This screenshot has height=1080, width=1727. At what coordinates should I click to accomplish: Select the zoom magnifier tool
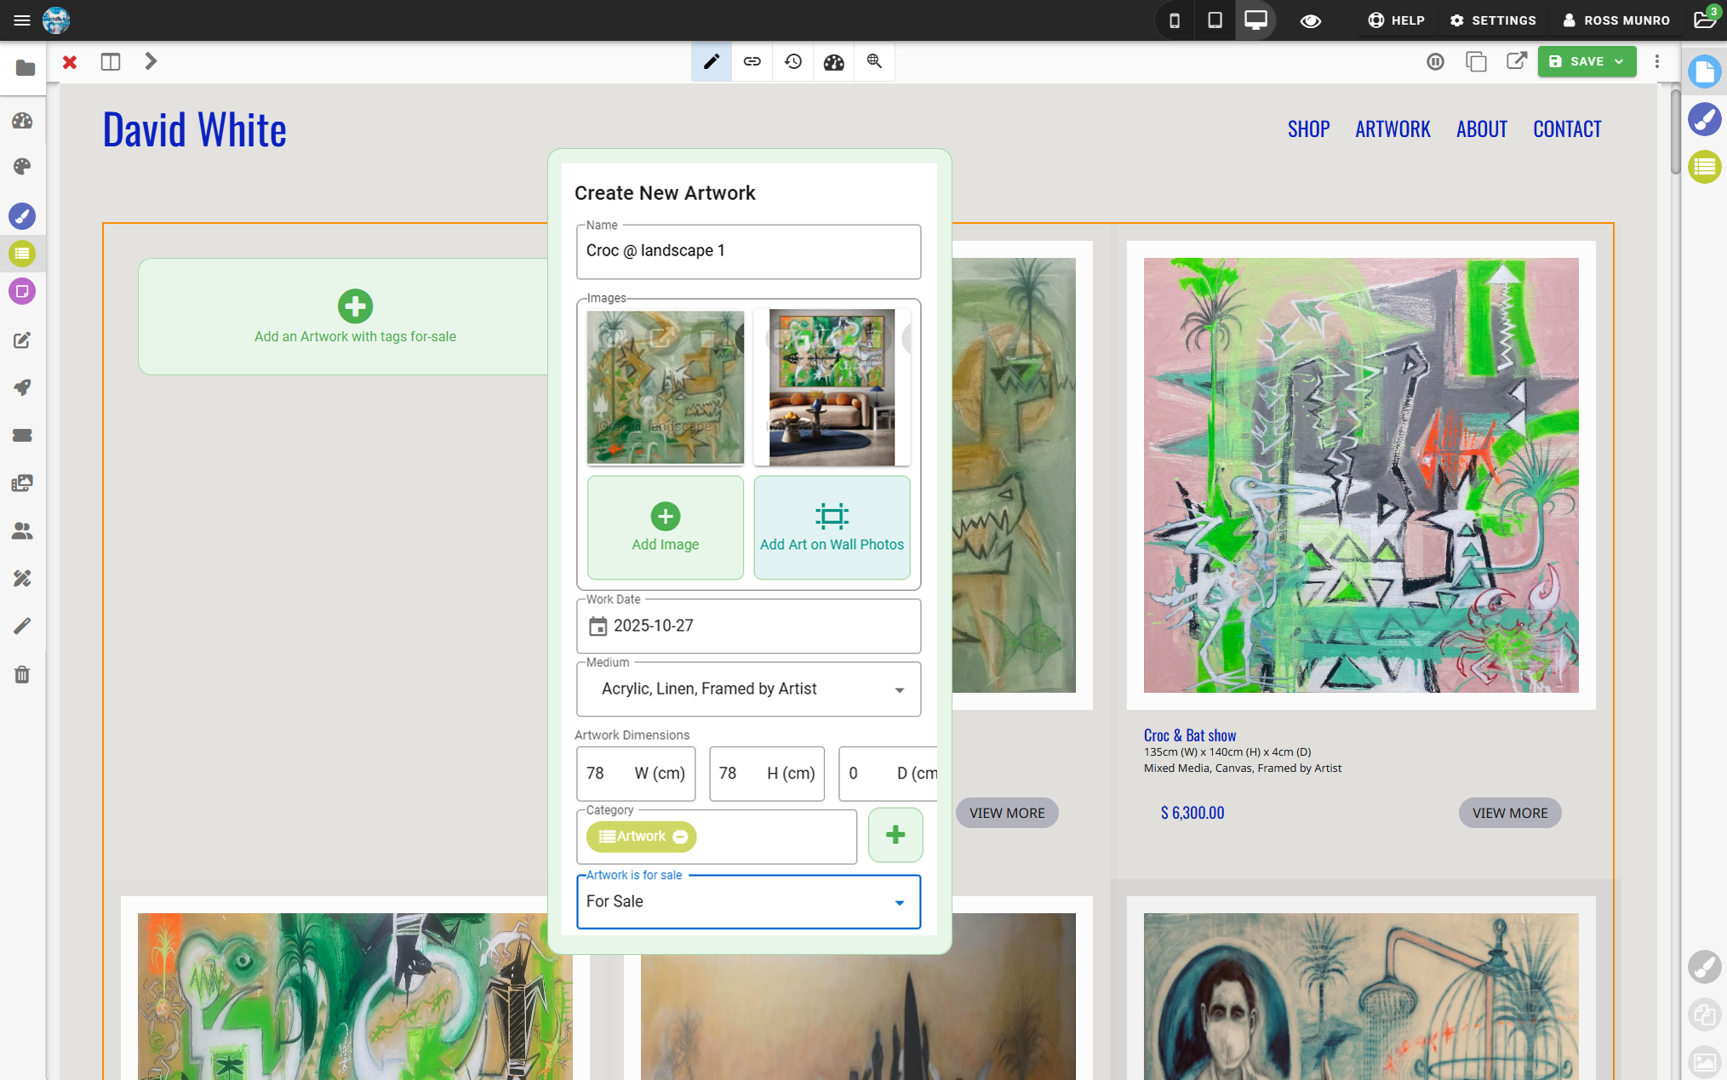click(x=874, y=61)
